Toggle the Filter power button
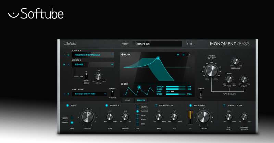The height and width of the screenshot is (143, 274). pos(122,55)
